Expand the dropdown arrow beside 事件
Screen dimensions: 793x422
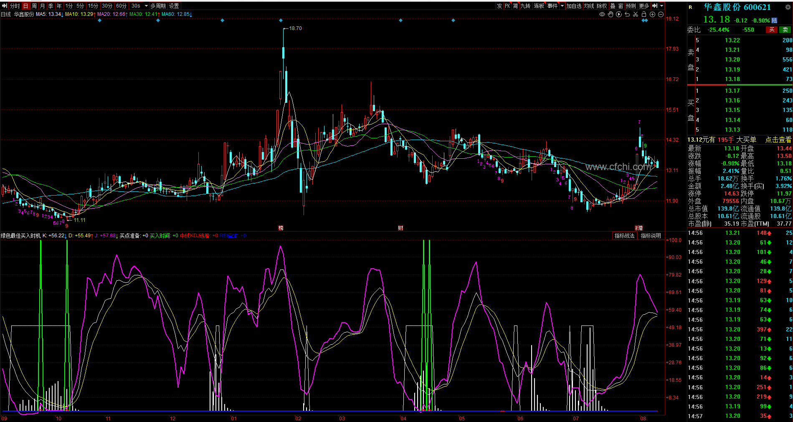[x=562, y=6]
